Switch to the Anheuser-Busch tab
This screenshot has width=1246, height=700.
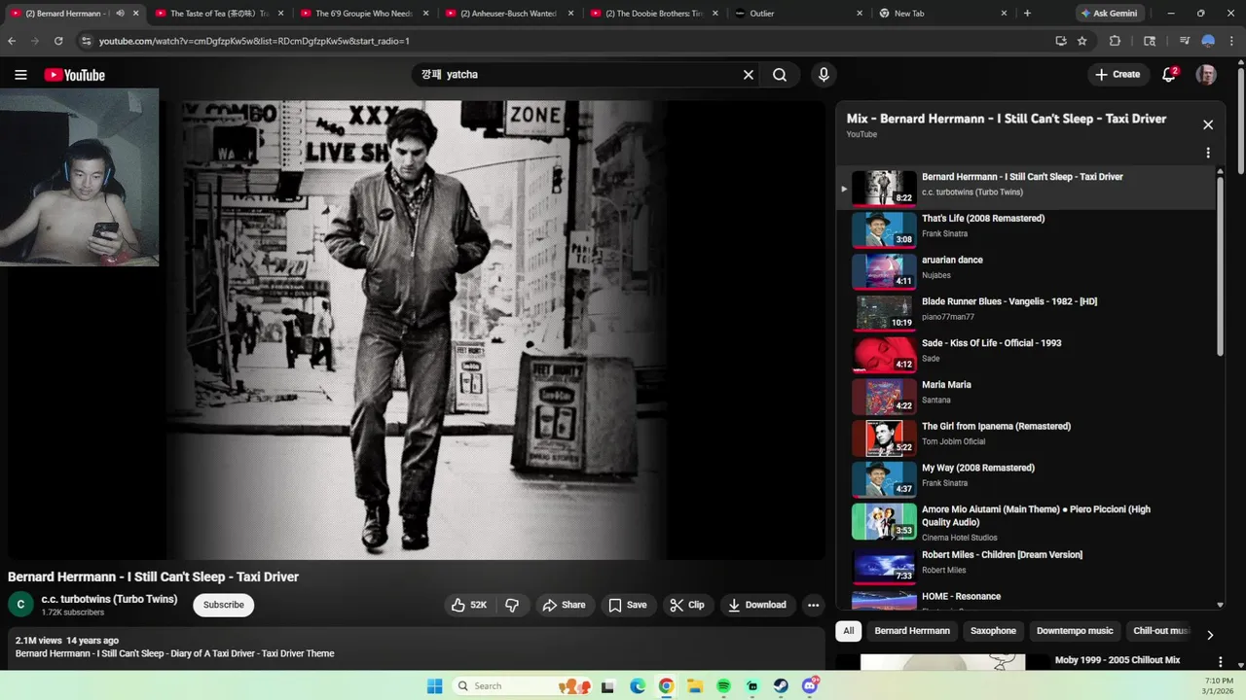tap(509, 14)
